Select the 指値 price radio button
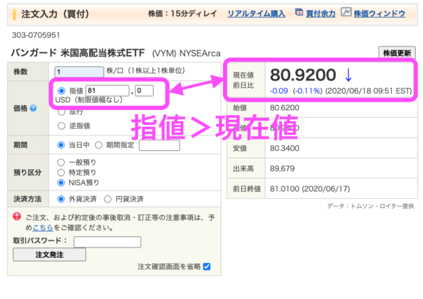The height and width of the screenshot is (299, 423). 61,91
